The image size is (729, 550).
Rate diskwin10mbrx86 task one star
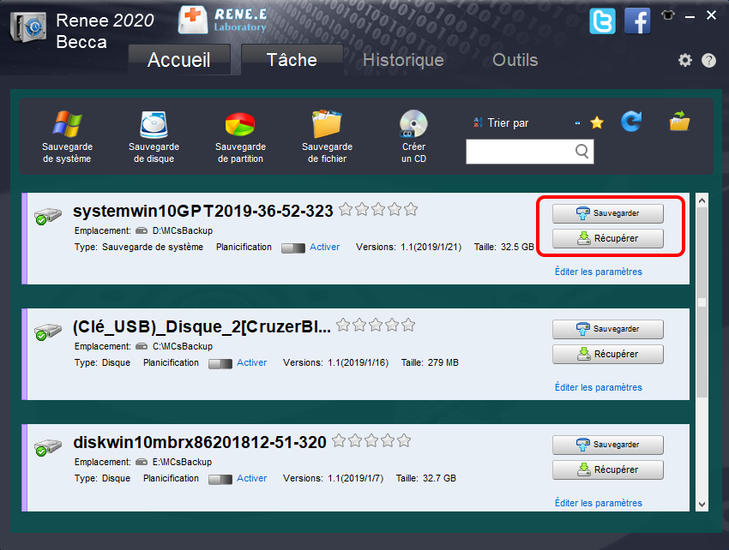(339, 440)
